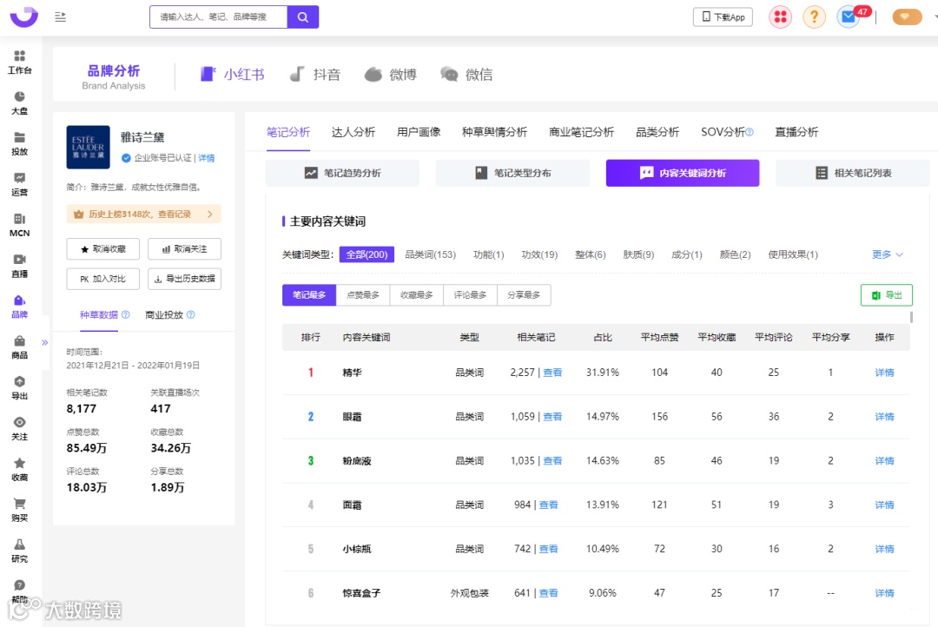Expand the sidebar using double-chevron arrow
This screenshot has width=938, height=627.
[x=44, y=342]
